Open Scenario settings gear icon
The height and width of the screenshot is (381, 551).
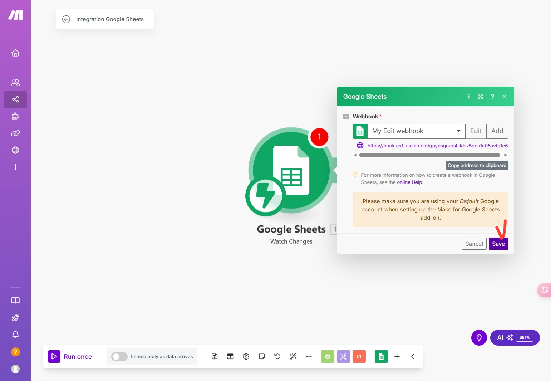(246, 356)
